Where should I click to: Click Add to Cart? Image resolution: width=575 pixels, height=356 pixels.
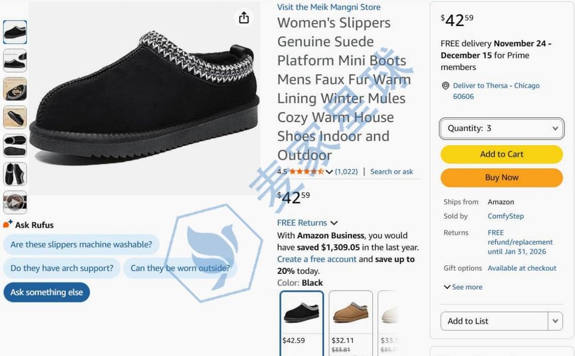(501, 154)
